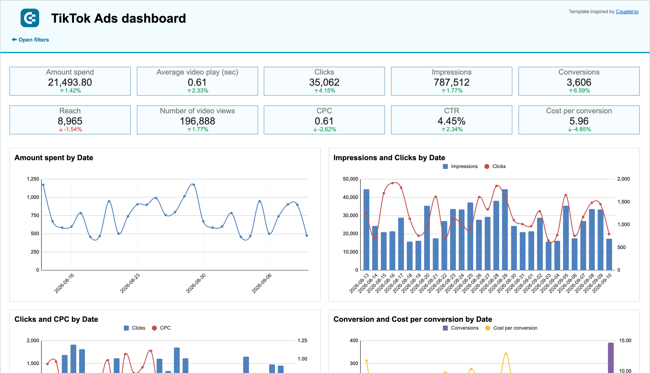Viewport: 650px width, 373px height.
Task: Select the Amount spend scorecard
Action: click(70, 81)
